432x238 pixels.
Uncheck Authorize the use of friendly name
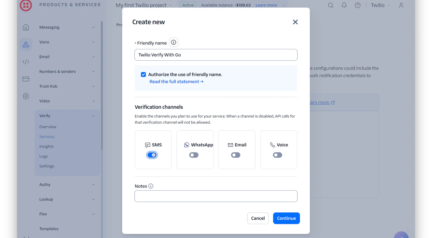click(143, 74)
